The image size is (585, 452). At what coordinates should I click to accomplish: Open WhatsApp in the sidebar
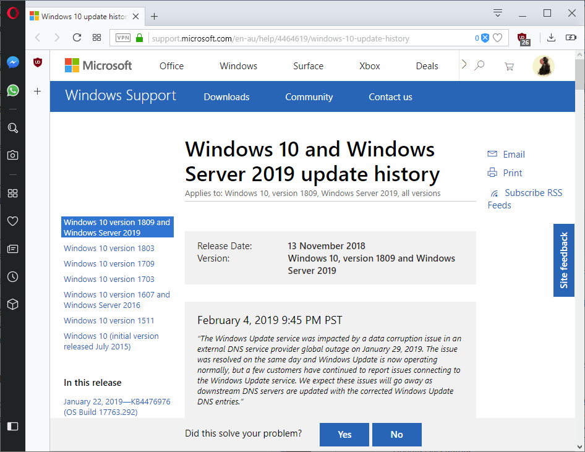point(13,90)
